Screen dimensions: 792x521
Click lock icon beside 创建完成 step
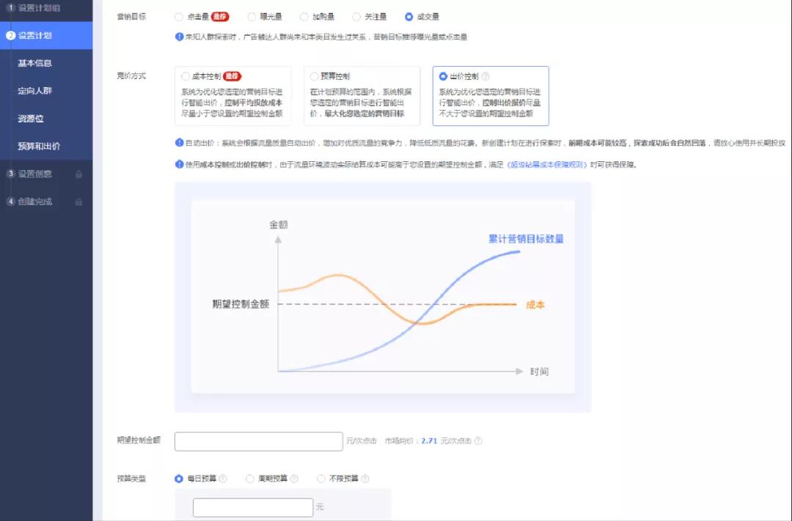pos(78,202)
